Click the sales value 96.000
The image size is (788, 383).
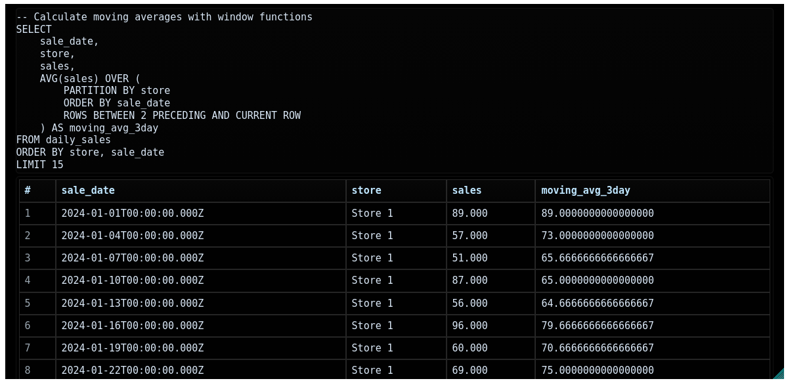pos(491,326)
